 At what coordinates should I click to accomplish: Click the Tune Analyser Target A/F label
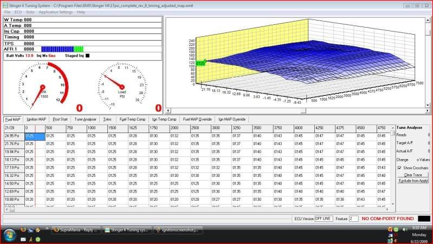click(405, 143)
